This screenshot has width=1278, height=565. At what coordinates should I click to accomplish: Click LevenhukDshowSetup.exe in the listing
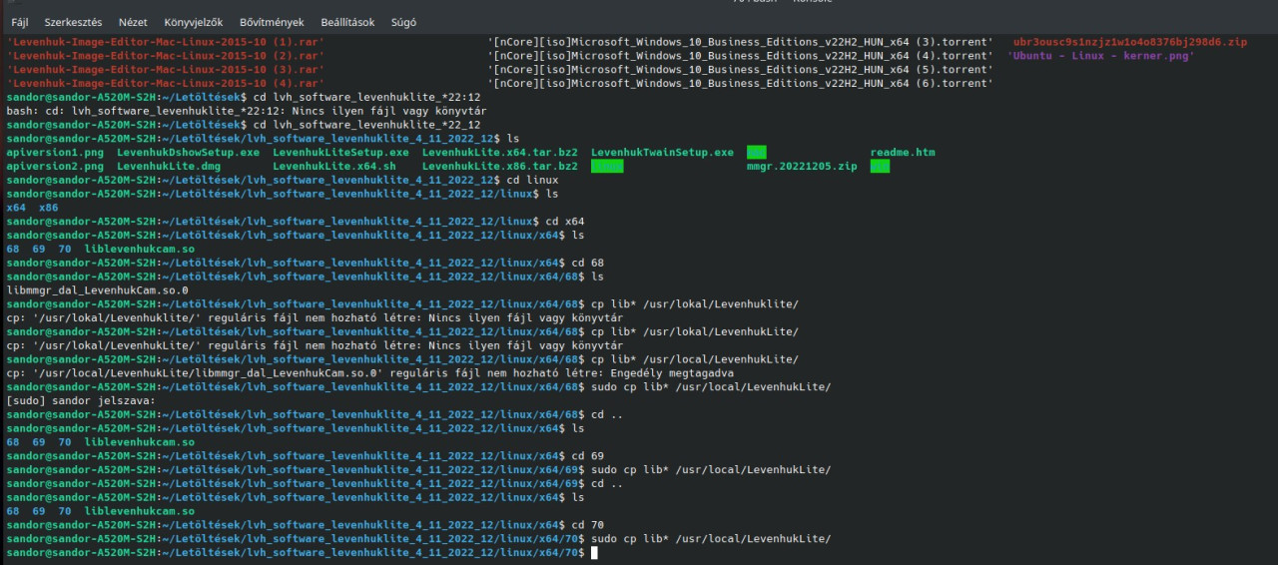188,153
